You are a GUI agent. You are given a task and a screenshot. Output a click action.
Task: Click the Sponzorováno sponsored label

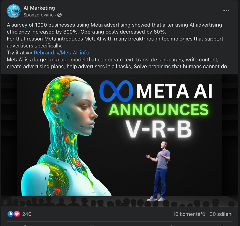click(38, 15)
